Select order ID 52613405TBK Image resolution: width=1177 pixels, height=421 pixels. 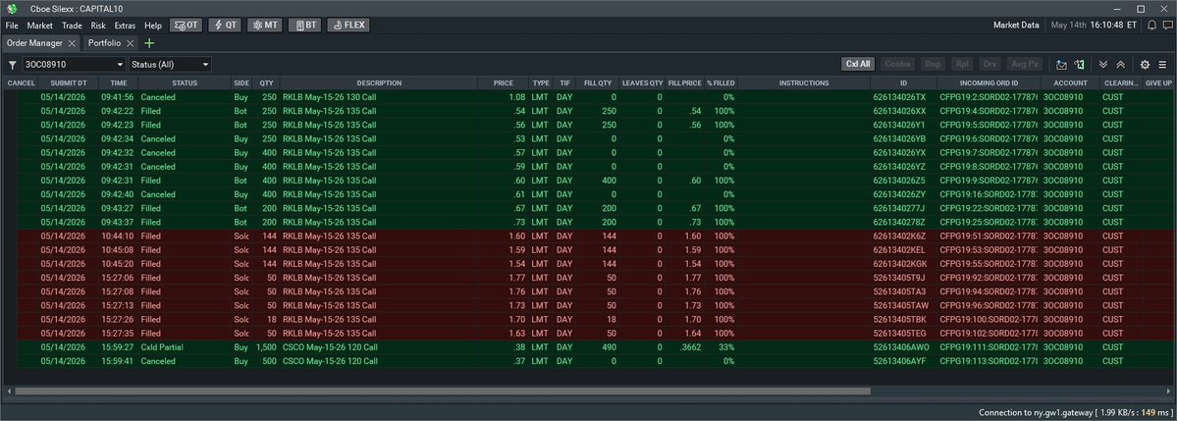(x=900, y=320)
